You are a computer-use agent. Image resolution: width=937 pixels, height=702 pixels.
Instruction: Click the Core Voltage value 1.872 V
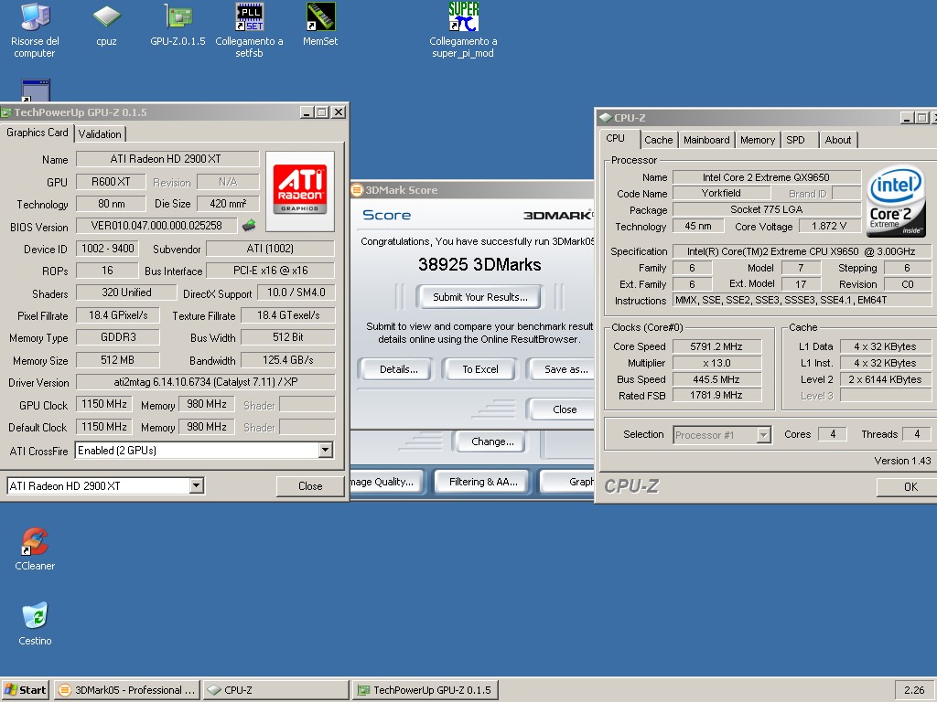829,227
